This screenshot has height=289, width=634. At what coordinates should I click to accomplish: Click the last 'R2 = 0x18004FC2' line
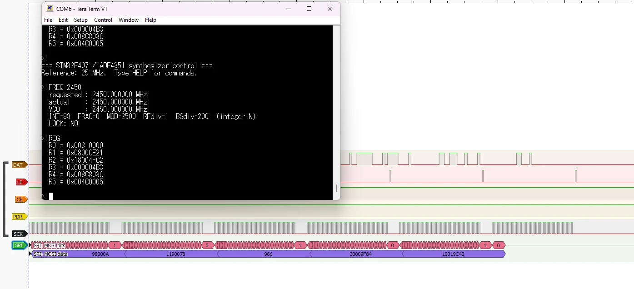[76, 160]
